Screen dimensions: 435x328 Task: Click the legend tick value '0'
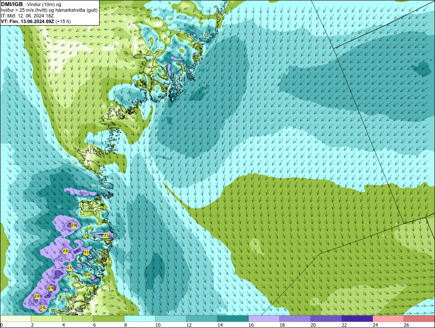(1, 325)
